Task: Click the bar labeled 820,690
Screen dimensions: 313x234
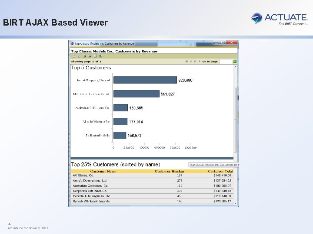Action: pos(145,80)
